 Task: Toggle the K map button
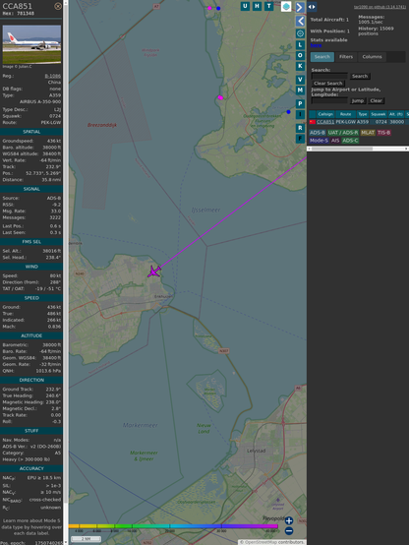[300, 66]
